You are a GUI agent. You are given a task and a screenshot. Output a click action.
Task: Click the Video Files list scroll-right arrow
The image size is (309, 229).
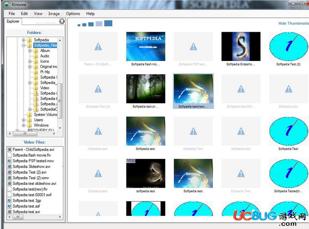pos(60,217)
